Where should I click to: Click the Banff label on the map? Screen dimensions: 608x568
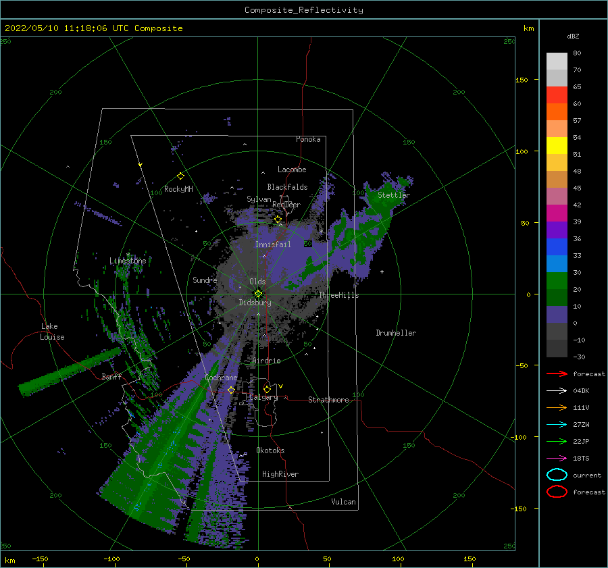111,377
